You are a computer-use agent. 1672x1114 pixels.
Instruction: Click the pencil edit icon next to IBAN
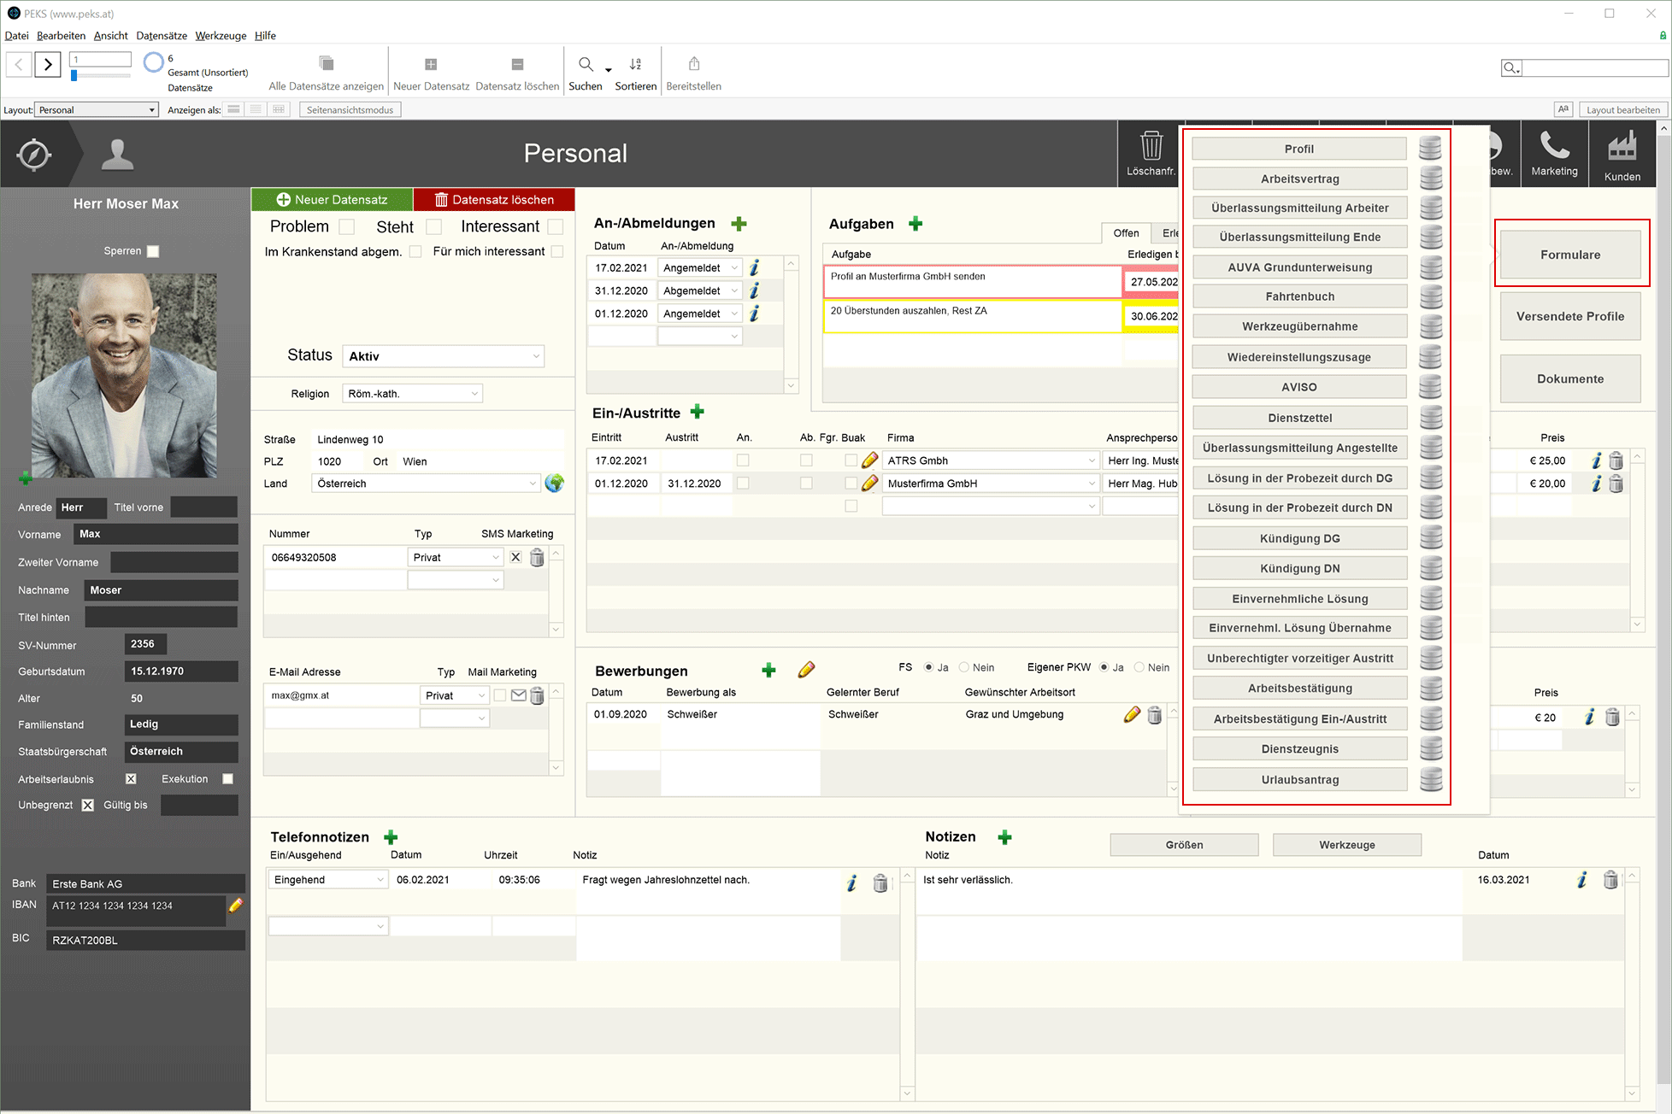click(x=236, y=905)
